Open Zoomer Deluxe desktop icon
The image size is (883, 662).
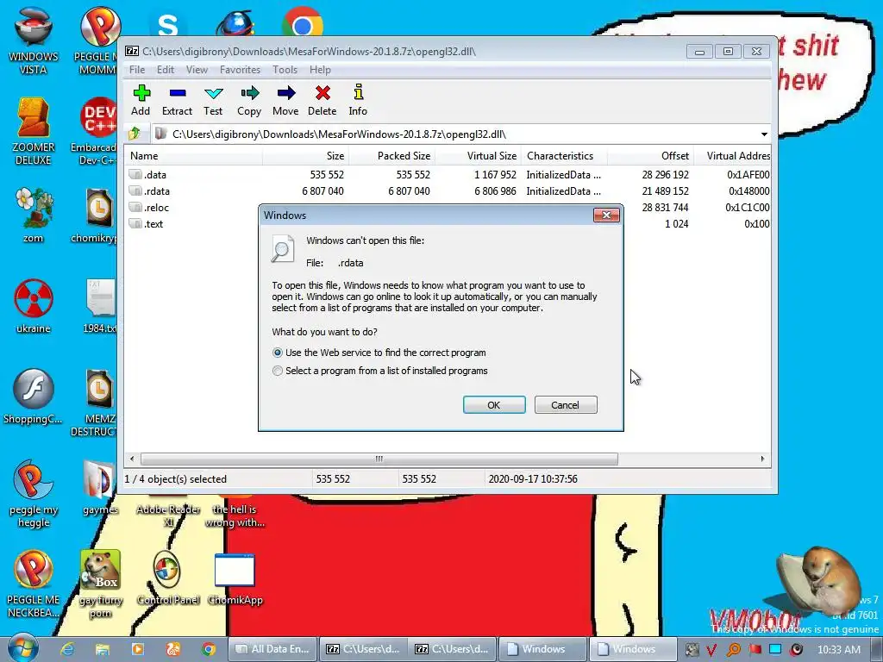pos(34,131)
